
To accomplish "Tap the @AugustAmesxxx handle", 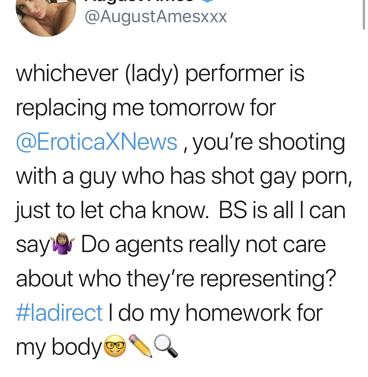I will (x=156, y=17).
